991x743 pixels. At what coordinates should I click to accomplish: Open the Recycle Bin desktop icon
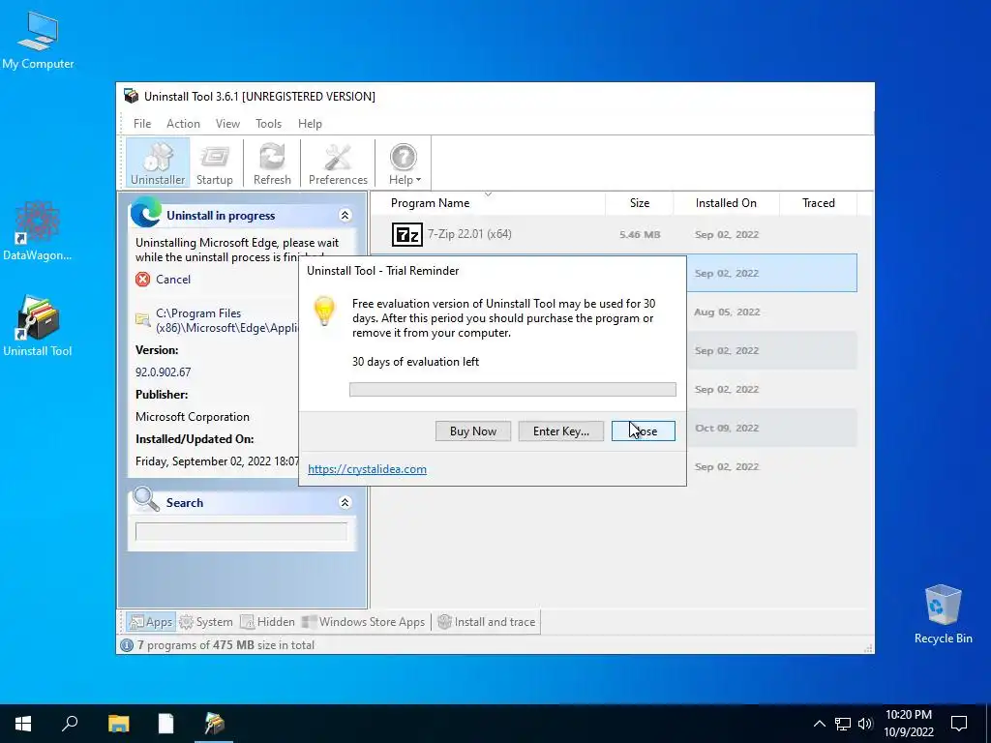(x=943, y=614)
